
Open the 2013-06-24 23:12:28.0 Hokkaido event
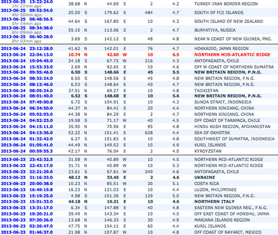(27, 48)
